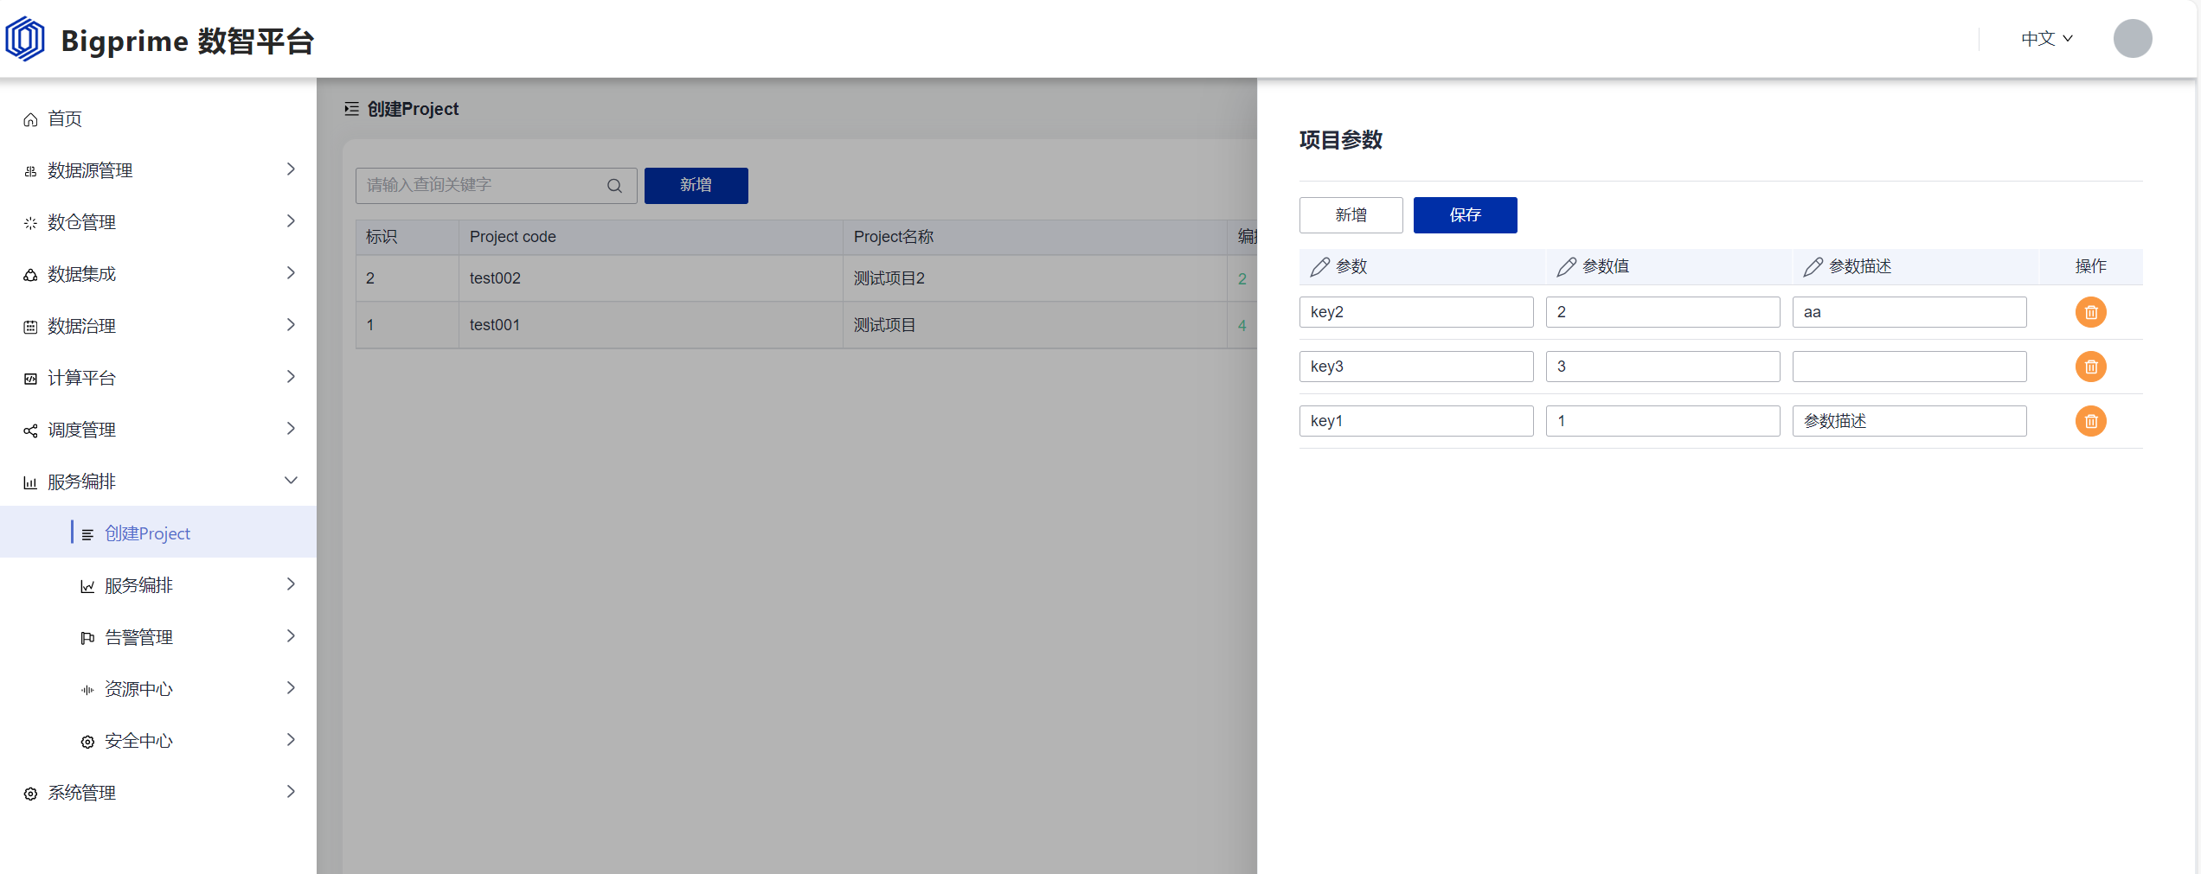Image resolution: width=2201 pixels, height=874 pixels.
Task: Open the 资源中心 submenu item
Action: [158, 688]
